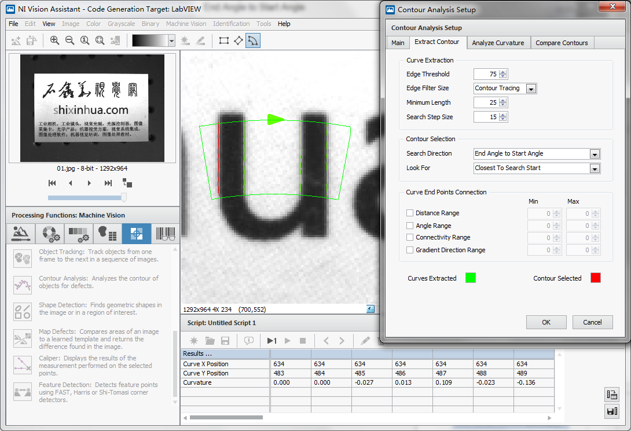Run script once button in script toolbar
The height and width of the screenshot is (431, 631).
pos(272,341)
